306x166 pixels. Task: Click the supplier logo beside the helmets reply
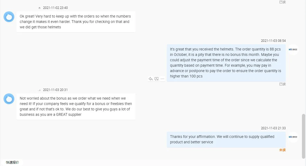[x=293, y=50]
